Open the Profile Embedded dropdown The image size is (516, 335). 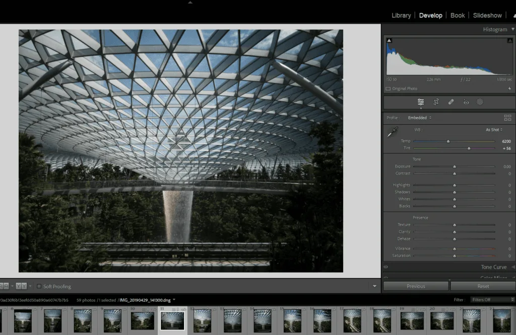[x=420, y=118]
